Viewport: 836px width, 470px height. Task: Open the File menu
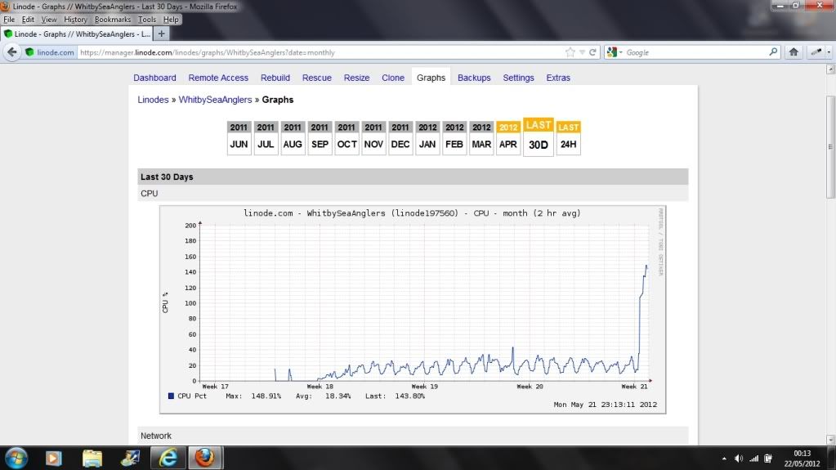click(9, 19)
